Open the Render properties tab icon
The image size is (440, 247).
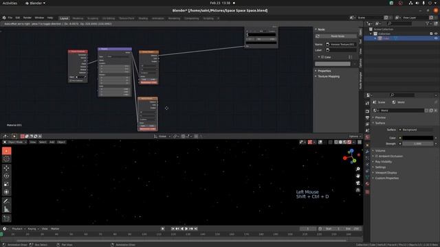367,111
